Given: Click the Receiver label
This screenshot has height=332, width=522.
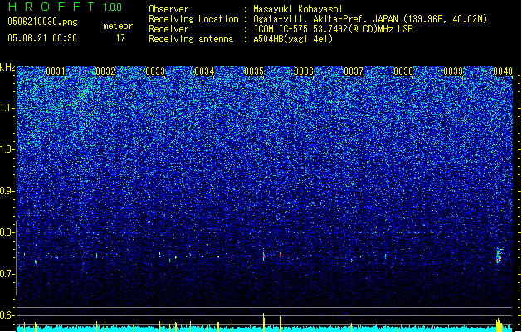Looking at the screenshot, I should tap(168, 29).
